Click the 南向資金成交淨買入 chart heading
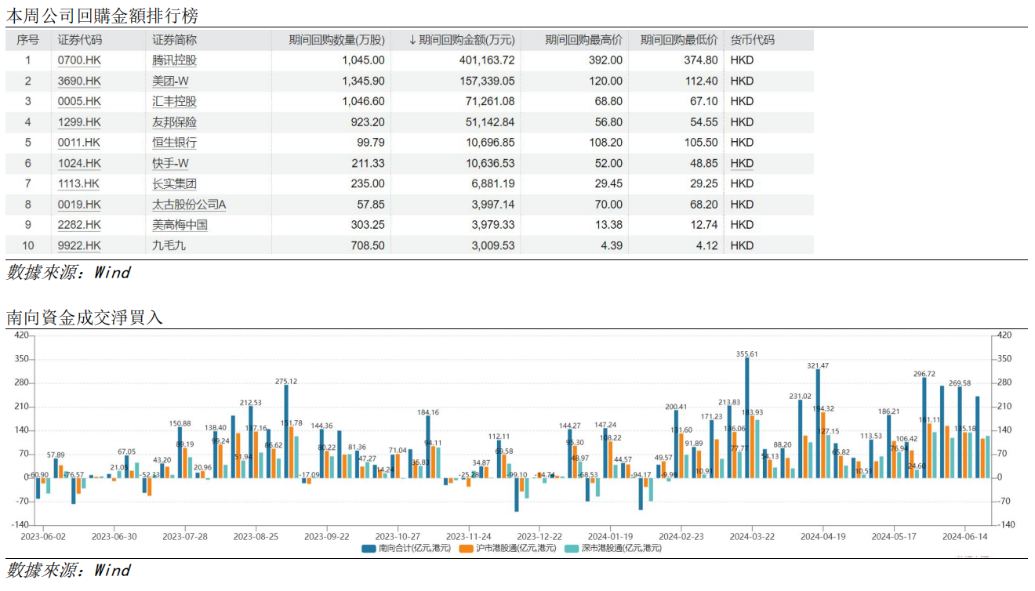 point(85,317)
